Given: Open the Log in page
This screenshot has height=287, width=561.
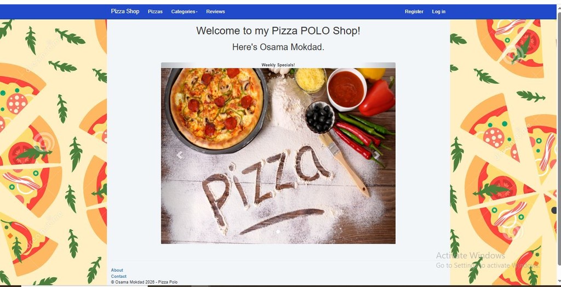Looking at the screenshot, I should (x=439, y=12).
